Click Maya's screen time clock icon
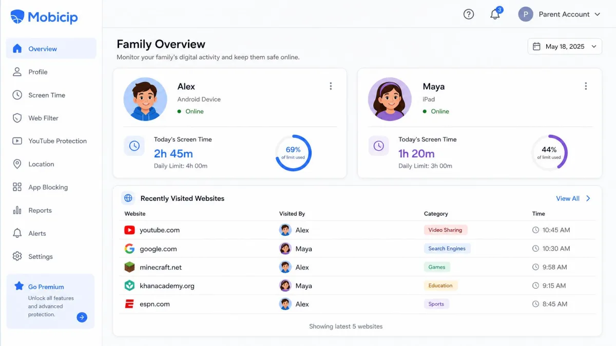Screen dimensions: 616x346 pyautogui.click(x=379, y=146)
